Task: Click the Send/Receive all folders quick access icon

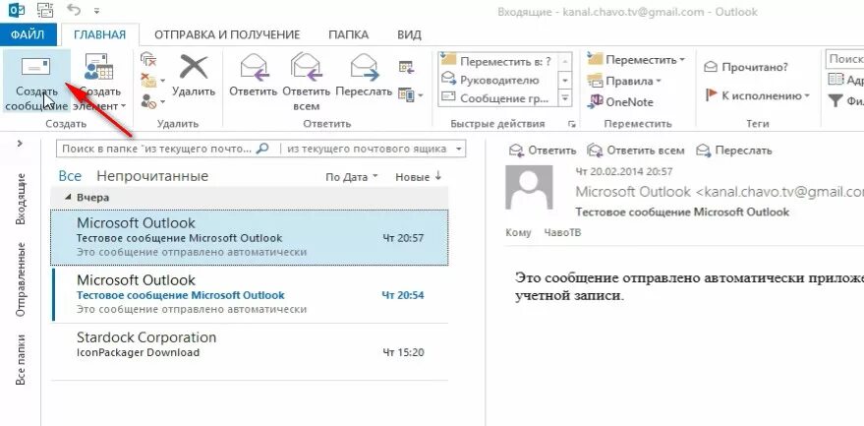Action: [x=44, y=10]
